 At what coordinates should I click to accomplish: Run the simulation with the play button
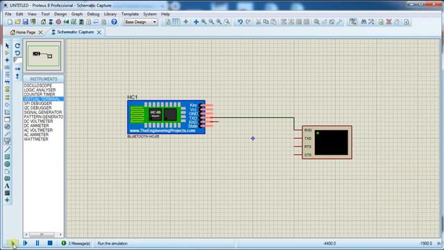tap(12, 243)
